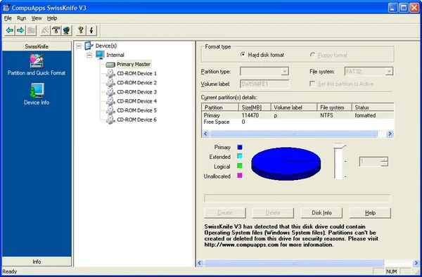Click the partition count spinner up arrow
Image resolution: width=422 pixels, height=277 pixels.
click(x=385, y=159)
